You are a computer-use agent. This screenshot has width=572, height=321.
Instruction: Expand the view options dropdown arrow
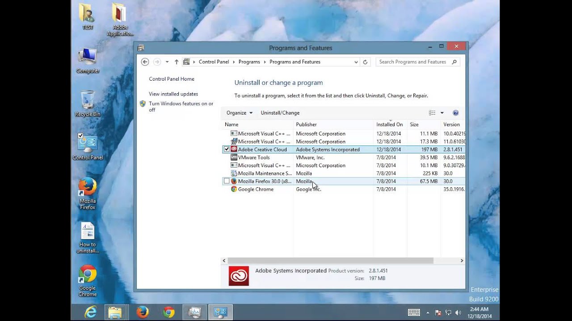pos(442,113)
